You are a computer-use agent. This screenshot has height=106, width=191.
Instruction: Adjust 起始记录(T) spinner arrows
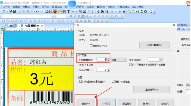[108, 70]
